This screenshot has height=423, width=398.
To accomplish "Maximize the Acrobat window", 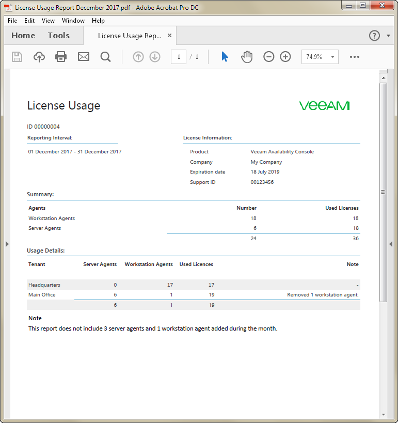I will 363,6.
